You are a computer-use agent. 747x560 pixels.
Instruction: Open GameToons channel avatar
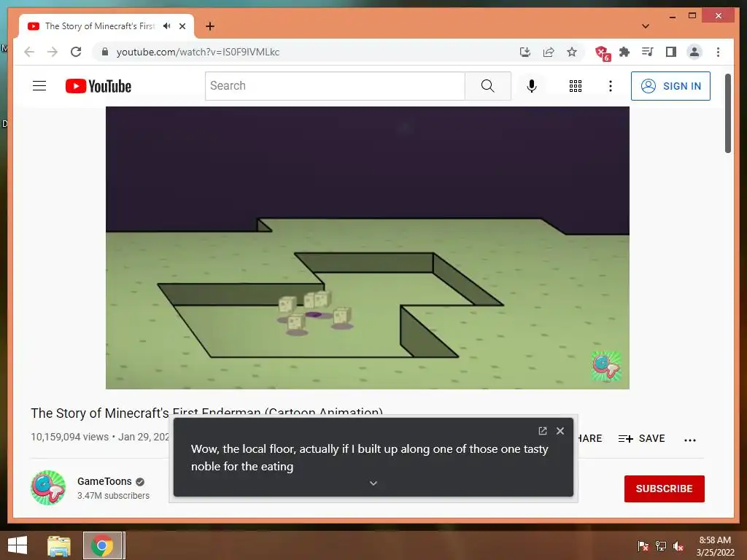pos(48,488)
